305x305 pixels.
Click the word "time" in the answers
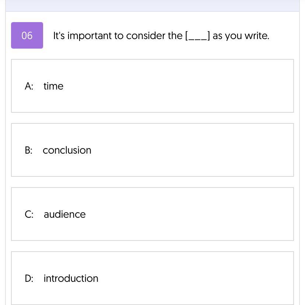53,86
